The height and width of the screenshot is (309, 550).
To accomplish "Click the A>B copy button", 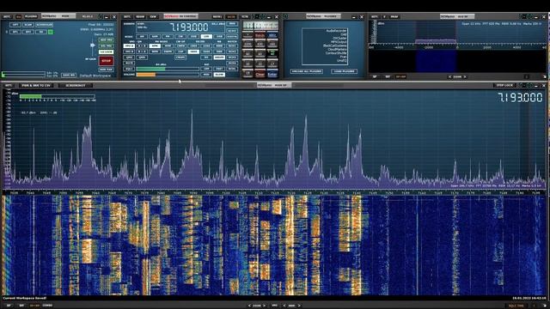I will point(142,45).
